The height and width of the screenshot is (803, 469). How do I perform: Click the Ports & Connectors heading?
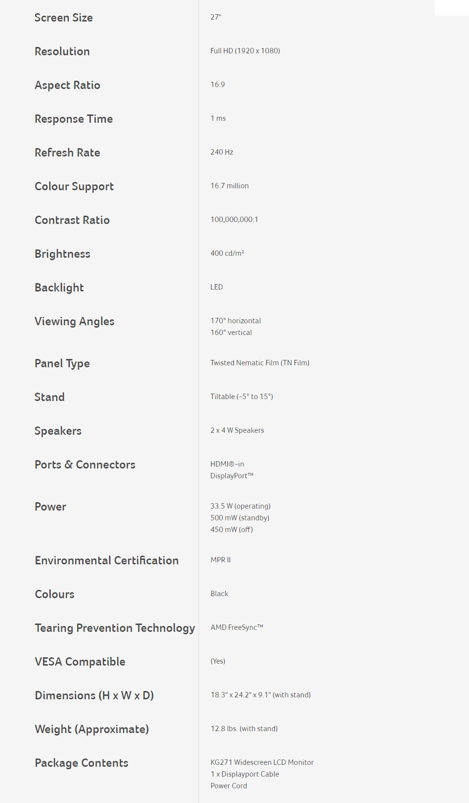85,465
